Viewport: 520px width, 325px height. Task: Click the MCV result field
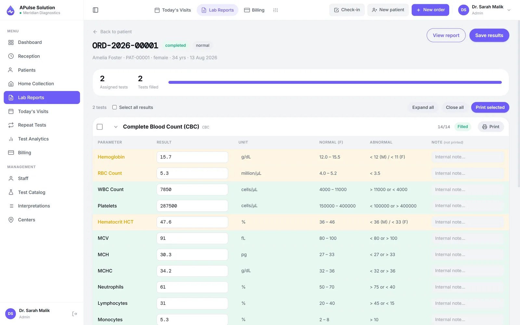point(192,238)
